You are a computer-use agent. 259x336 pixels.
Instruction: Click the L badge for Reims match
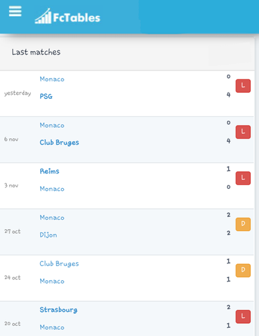click(x=243, y=178)
